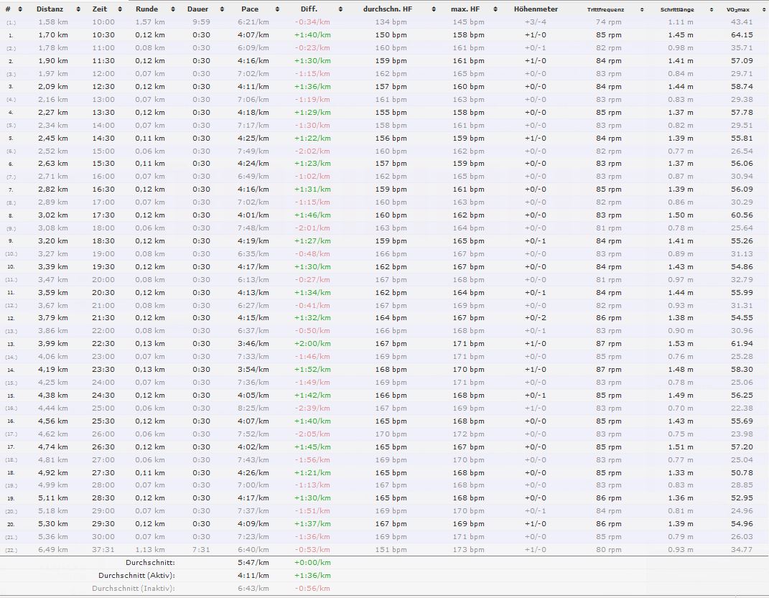Click the sort arrows next to Zeit
This screenshot has height=598, width=769.
coord(121,9)
